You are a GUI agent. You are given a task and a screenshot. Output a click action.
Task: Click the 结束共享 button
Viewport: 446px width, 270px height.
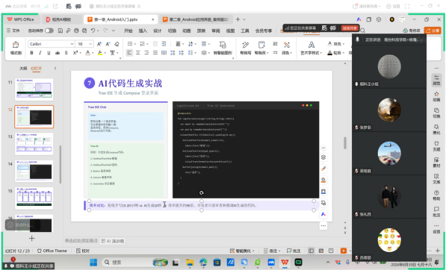tap(350, 28)
